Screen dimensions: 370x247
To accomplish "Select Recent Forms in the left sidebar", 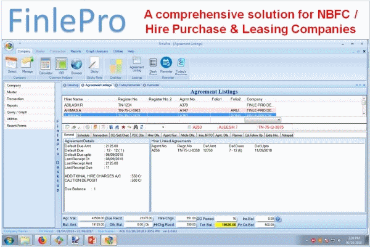I will [x=17, y=126].
